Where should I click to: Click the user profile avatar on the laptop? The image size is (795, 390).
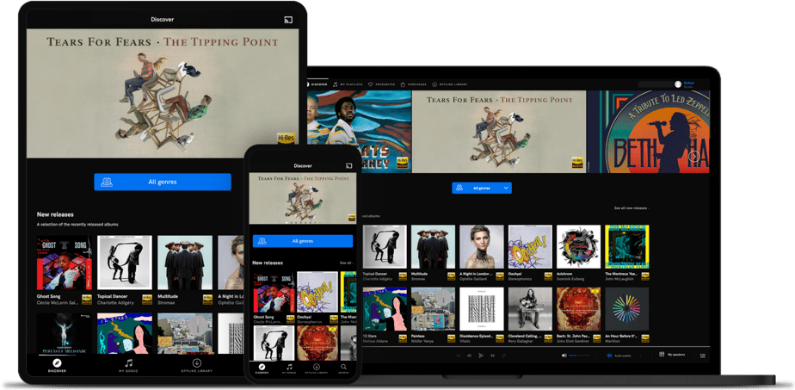(x=678, y=84)
